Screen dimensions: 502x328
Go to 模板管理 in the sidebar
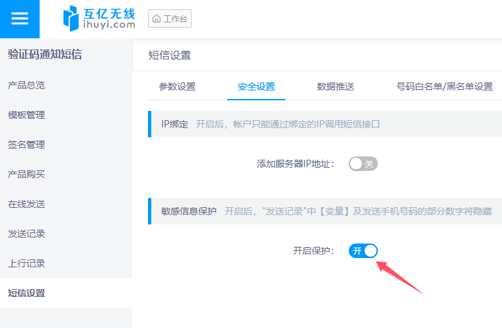click(26, 115)
